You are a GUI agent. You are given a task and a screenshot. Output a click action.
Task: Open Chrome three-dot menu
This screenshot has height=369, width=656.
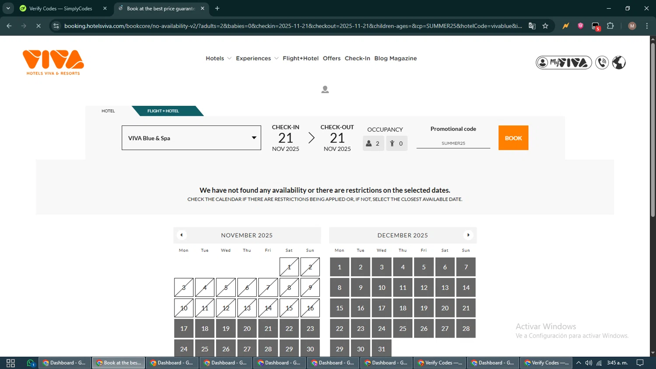[x=647, y=26]
